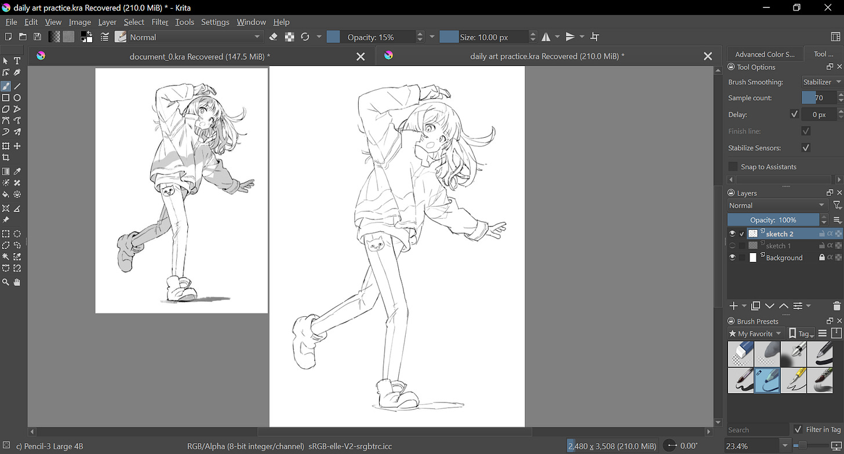Open the Advanced Color Selector tab
Viewport: 844px width, 454px height.
[765, 54]
